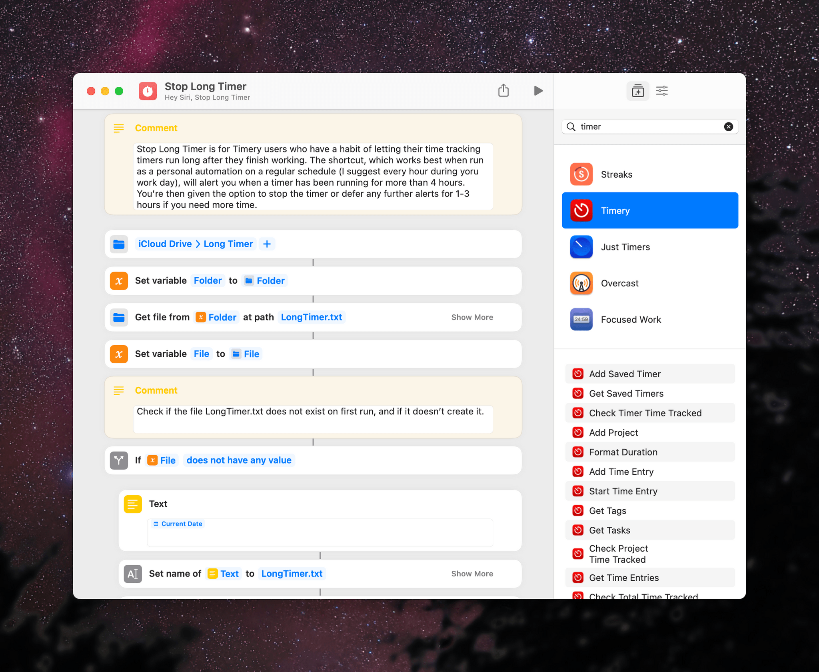The width and height of the screenshot is (819, 672).
Task: Click the first Comment text about Timery users
Action: (x=313, y=176)
